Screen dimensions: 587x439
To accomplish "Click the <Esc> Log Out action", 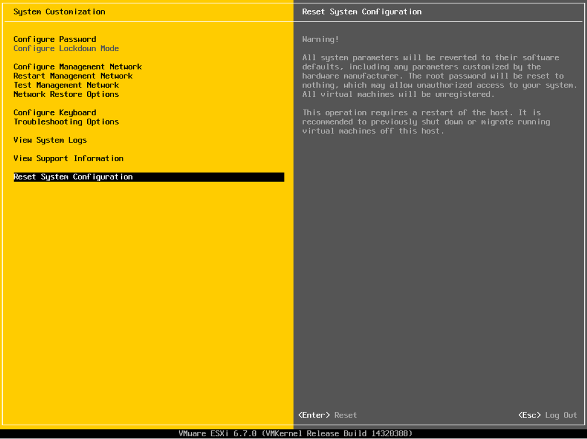I will (547, 415).
